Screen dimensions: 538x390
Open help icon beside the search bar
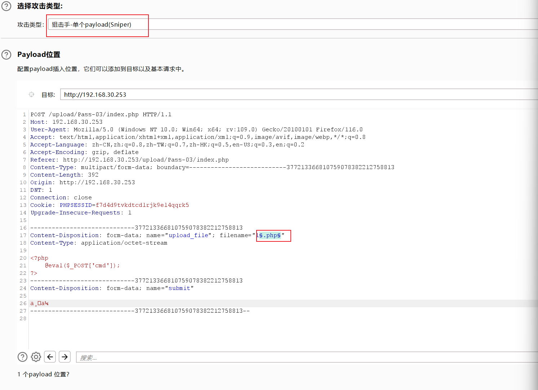[22, 357]
